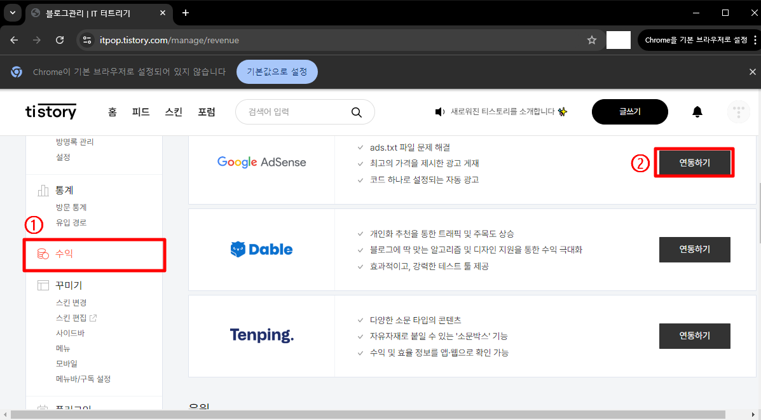Open 사이드바 in the sidebar

click(71, 333)
